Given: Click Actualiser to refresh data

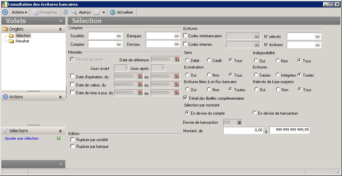Looking at the screenshot, I should pyautogui.click(x=122, y=12).
